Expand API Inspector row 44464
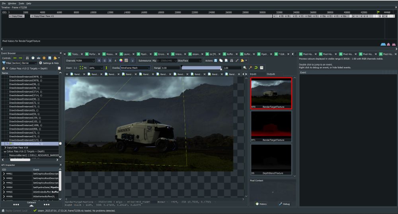Screen dimensions: 398x214 [x=4, y=187]
